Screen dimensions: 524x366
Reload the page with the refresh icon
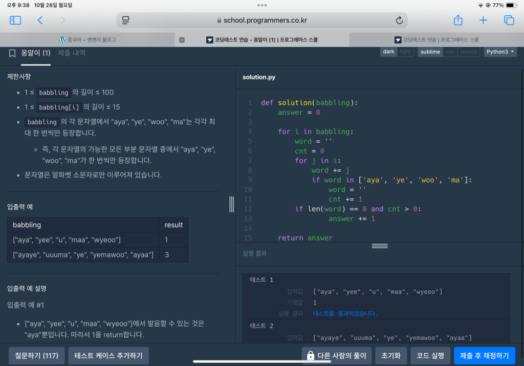(399, 20)
